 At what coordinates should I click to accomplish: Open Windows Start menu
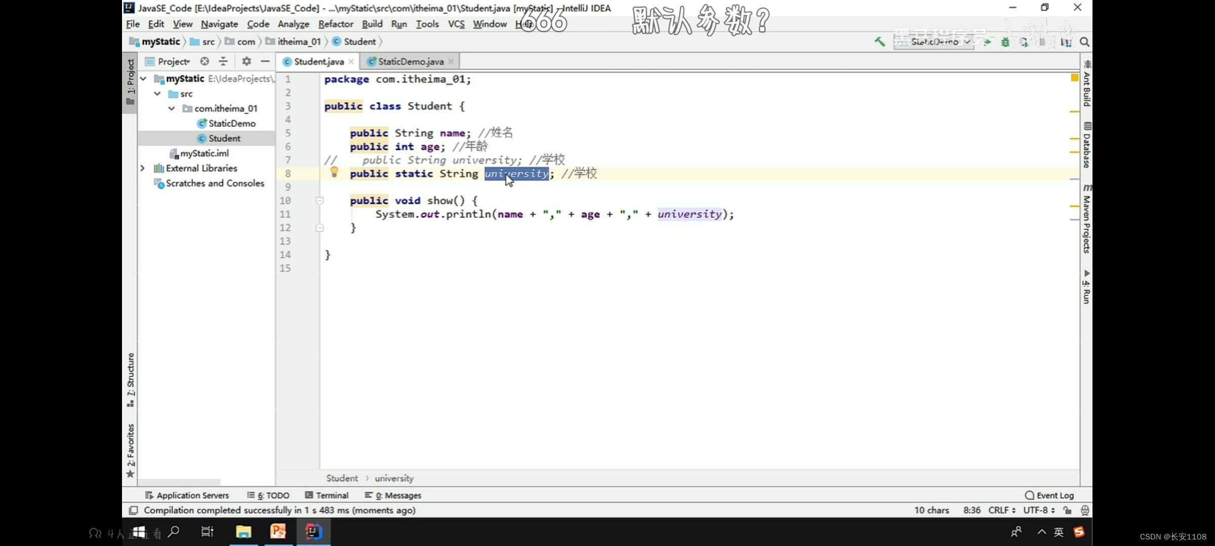tap(139, 532)
